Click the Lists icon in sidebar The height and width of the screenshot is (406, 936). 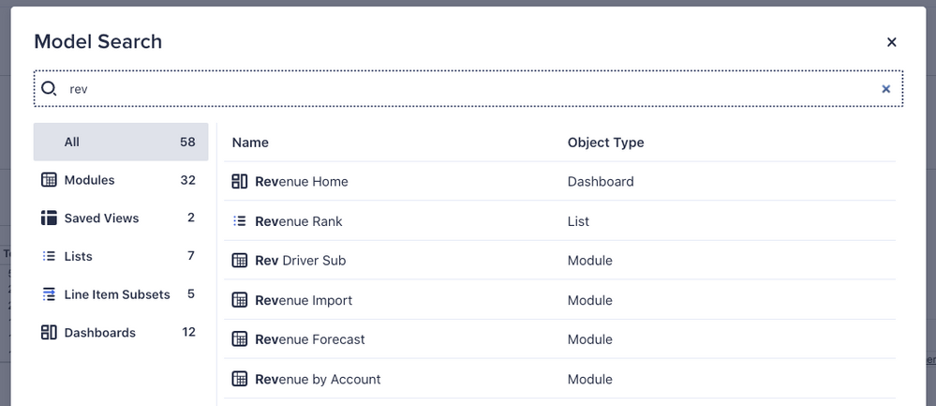click(x=50, y=256)
